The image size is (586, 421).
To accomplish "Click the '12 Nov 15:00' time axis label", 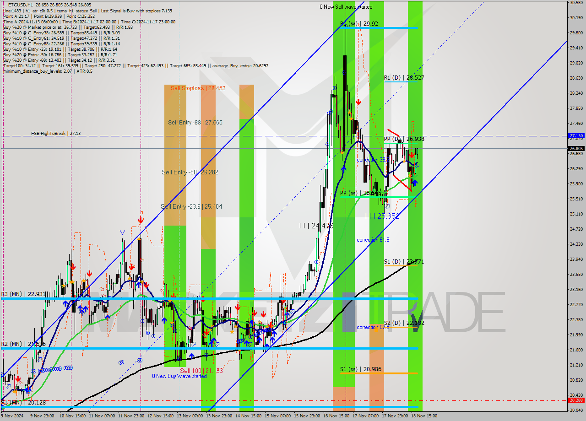I will [x=160, y=416].
